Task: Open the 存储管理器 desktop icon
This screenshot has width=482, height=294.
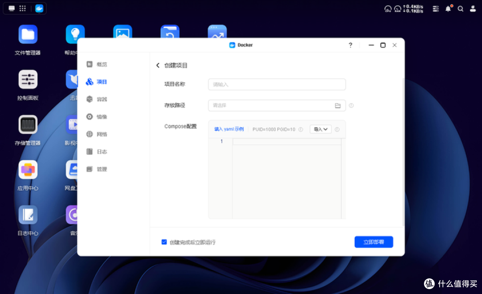Action: tap(28, 124)
